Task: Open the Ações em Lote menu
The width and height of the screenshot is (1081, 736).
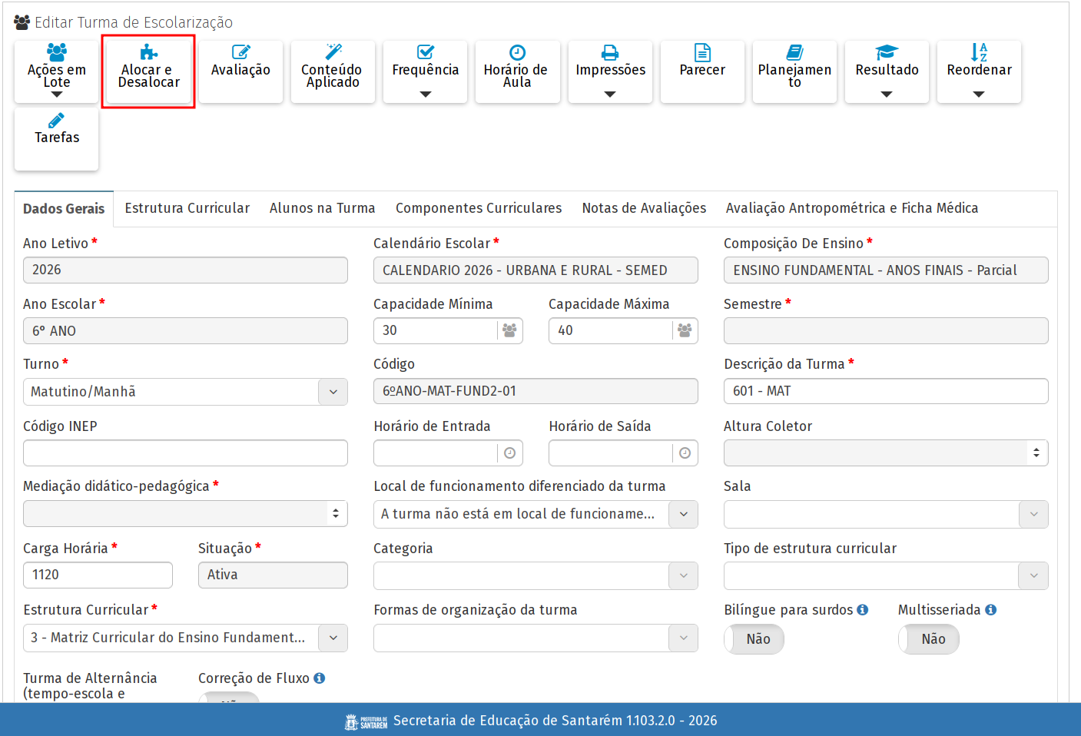Action: 56,71
